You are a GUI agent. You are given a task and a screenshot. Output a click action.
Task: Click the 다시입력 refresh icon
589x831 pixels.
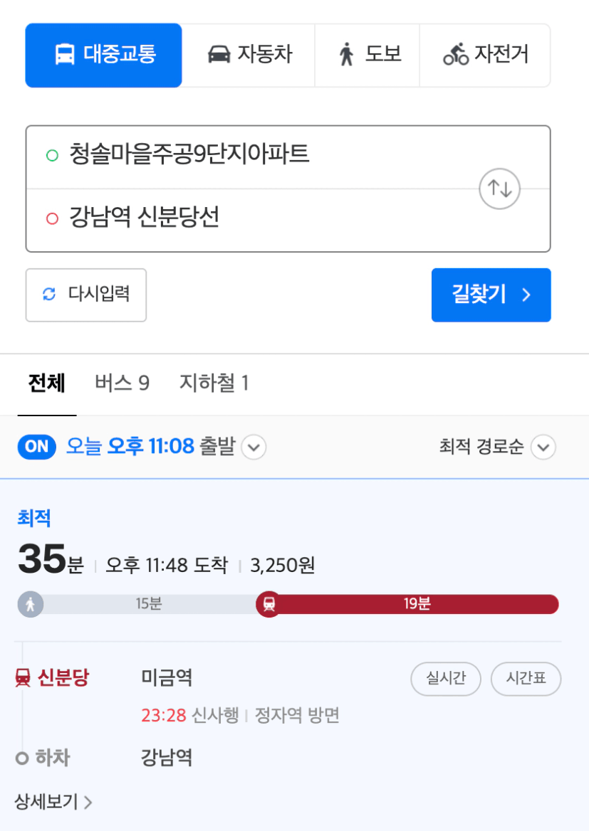tap(49, 294)
